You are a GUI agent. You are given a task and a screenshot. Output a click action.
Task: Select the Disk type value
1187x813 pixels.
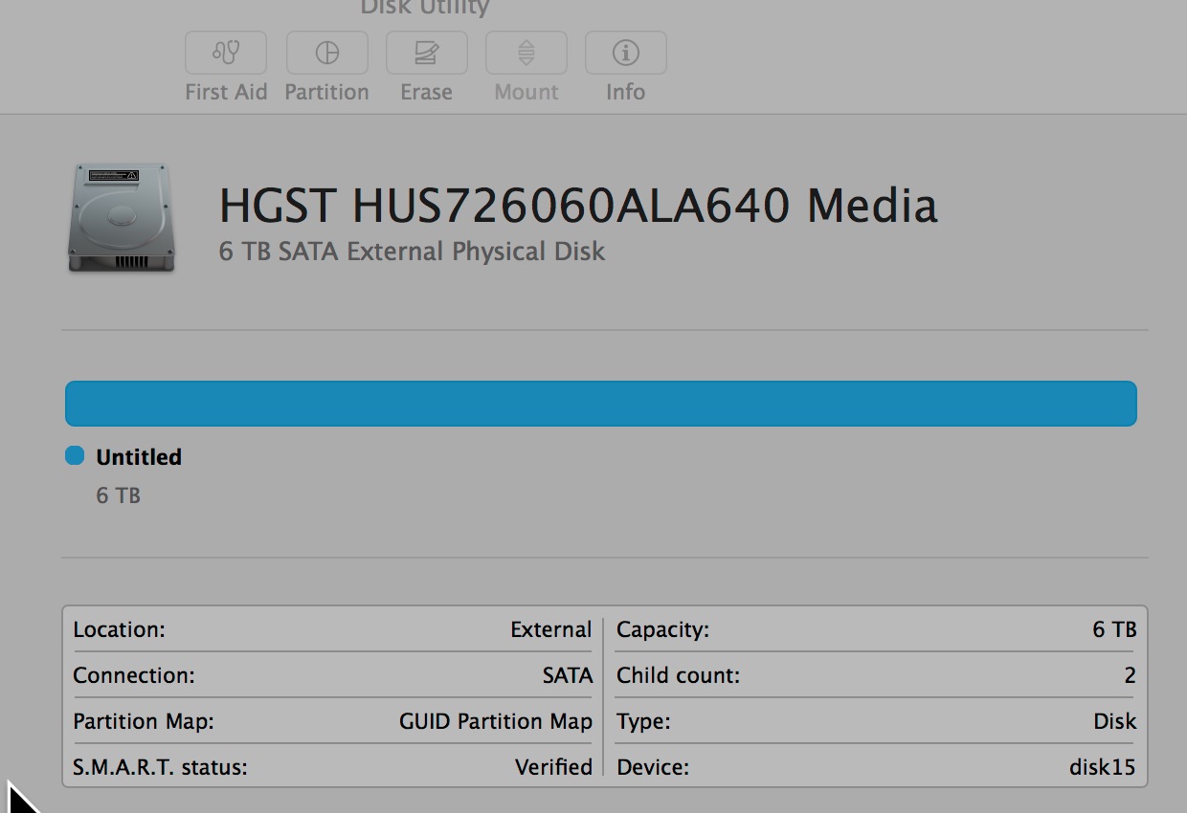coord(1115,721)
